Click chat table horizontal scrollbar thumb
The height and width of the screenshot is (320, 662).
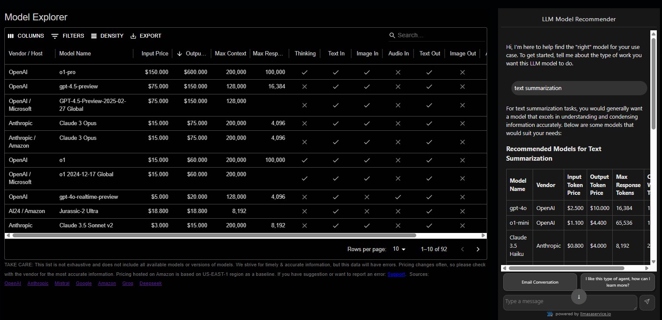tap(566, 268)
